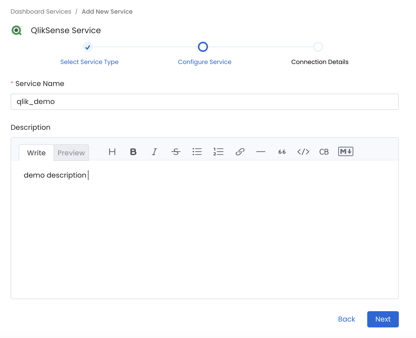The image size is (416, 338).
Task: Click the Heading formatting icon
Action: 112,152
